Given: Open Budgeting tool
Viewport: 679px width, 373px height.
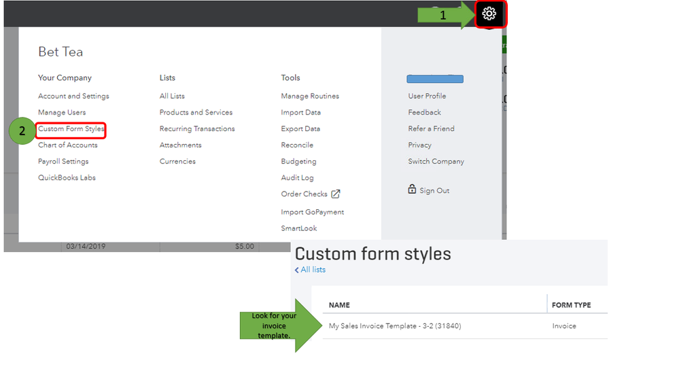Looking at the screenshot, I should tap(299, 162).
